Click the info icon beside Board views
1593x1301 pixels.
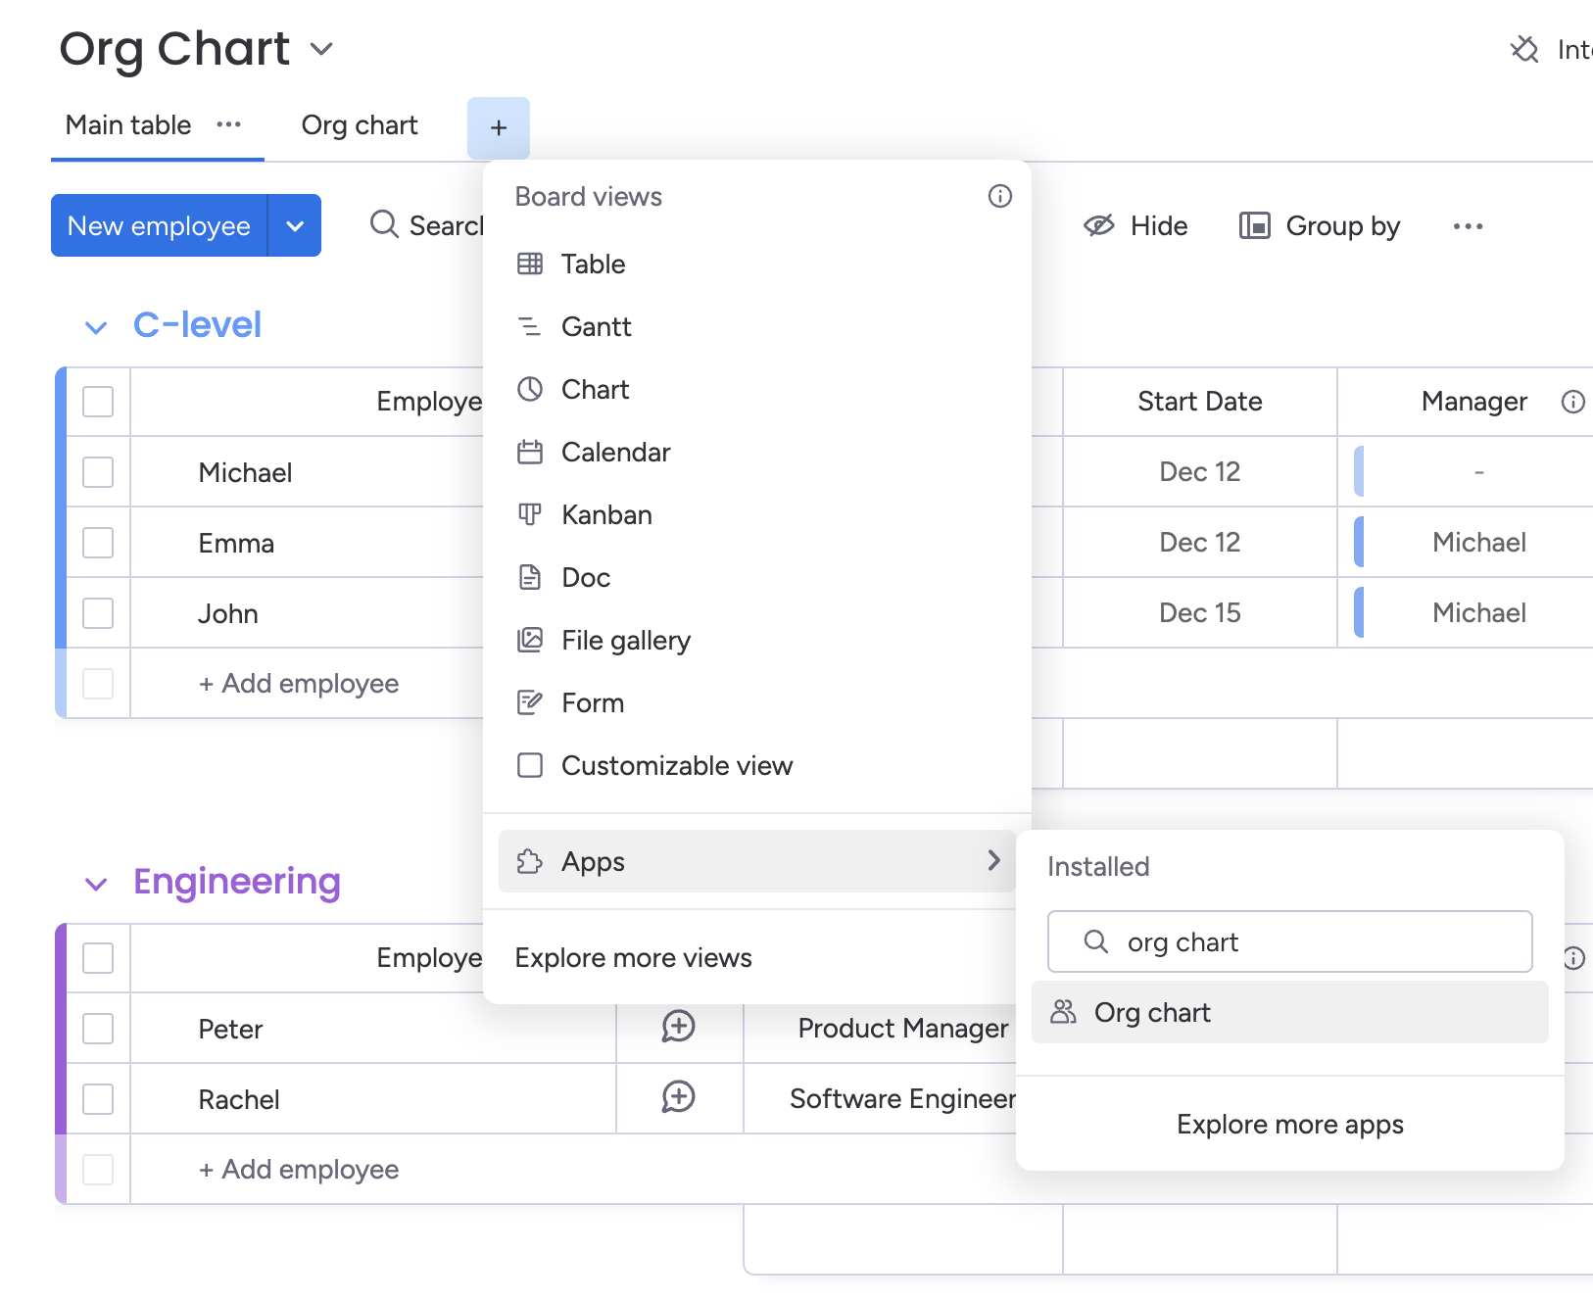click(x=999, y=196)
